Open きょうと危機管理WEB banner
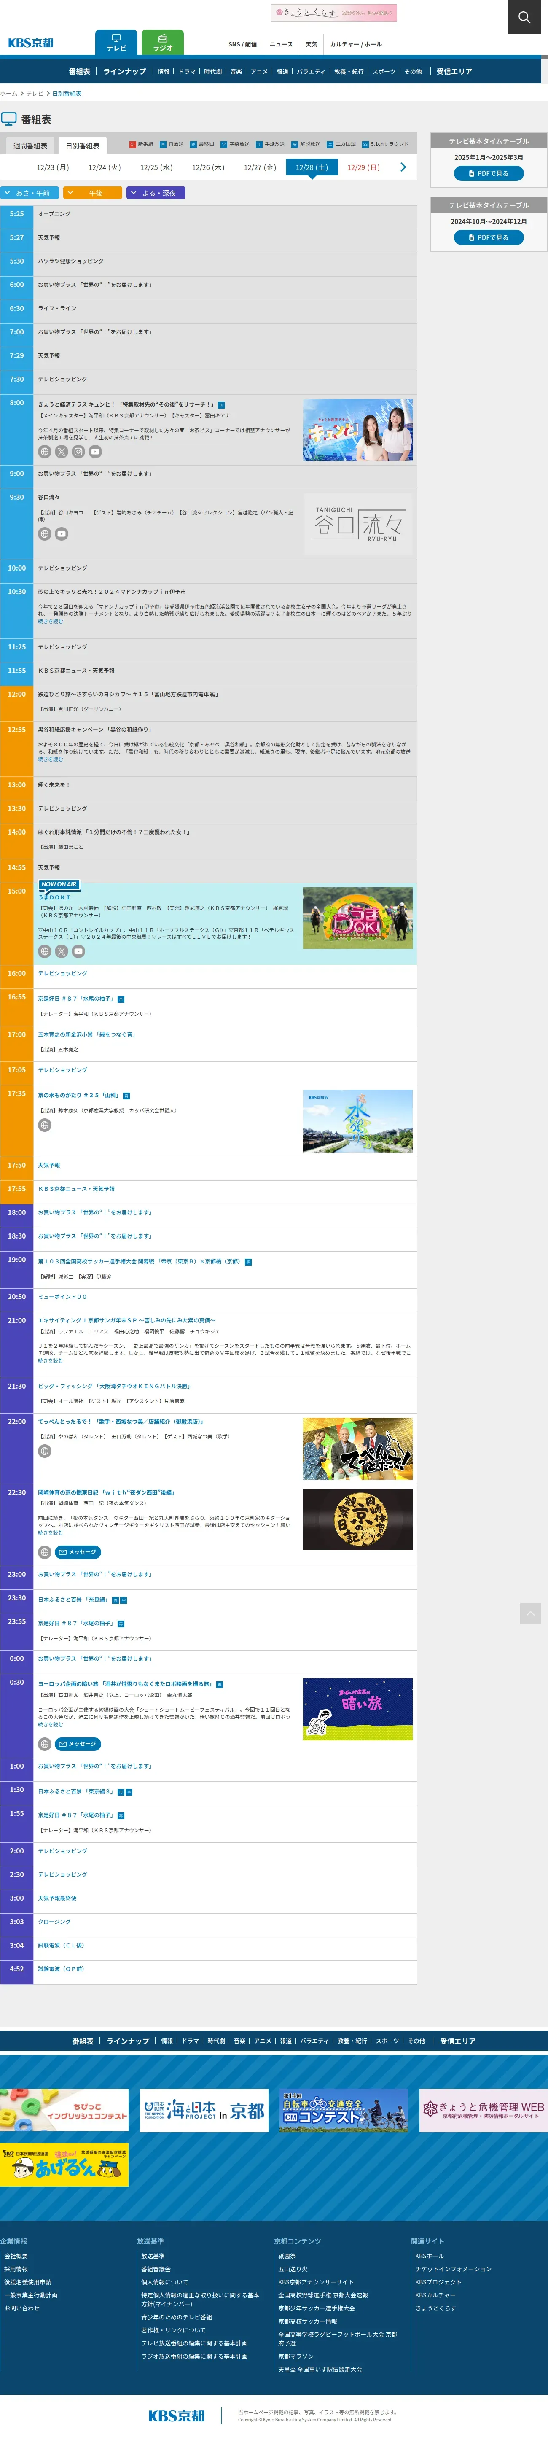This screenshot has height=2437, width=548. tap(484, 2111)
